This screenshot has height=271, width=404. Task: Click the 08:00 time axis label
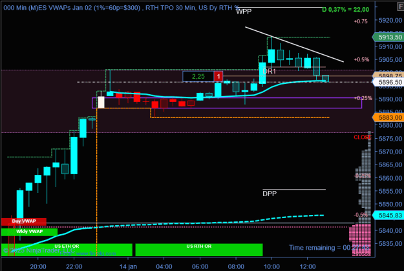tap(236, 266)
